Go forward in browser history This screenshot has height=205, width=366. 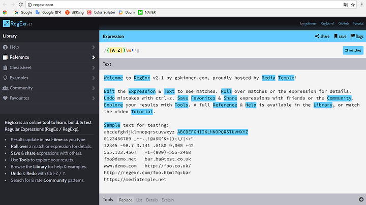13,5
